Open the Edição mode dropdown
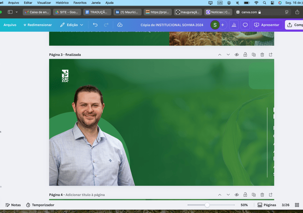Image resolution: width=303 pixels, height=213 pixels. coord(72,25)
